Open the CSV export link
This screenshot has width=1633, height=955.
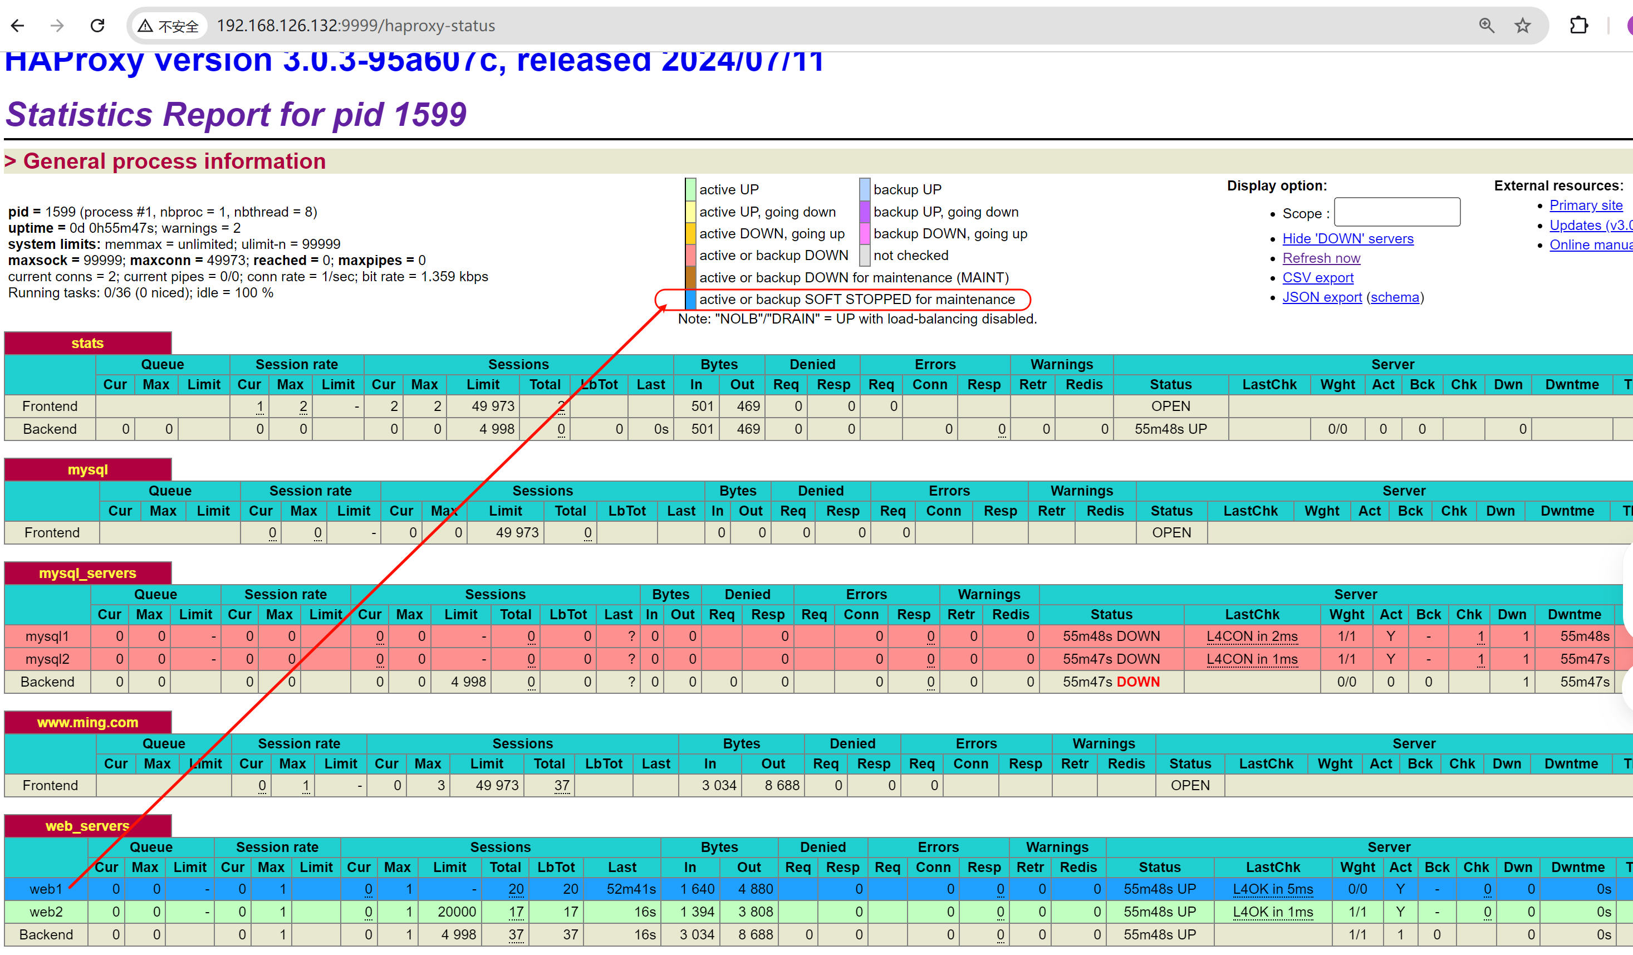point(1317,277)
